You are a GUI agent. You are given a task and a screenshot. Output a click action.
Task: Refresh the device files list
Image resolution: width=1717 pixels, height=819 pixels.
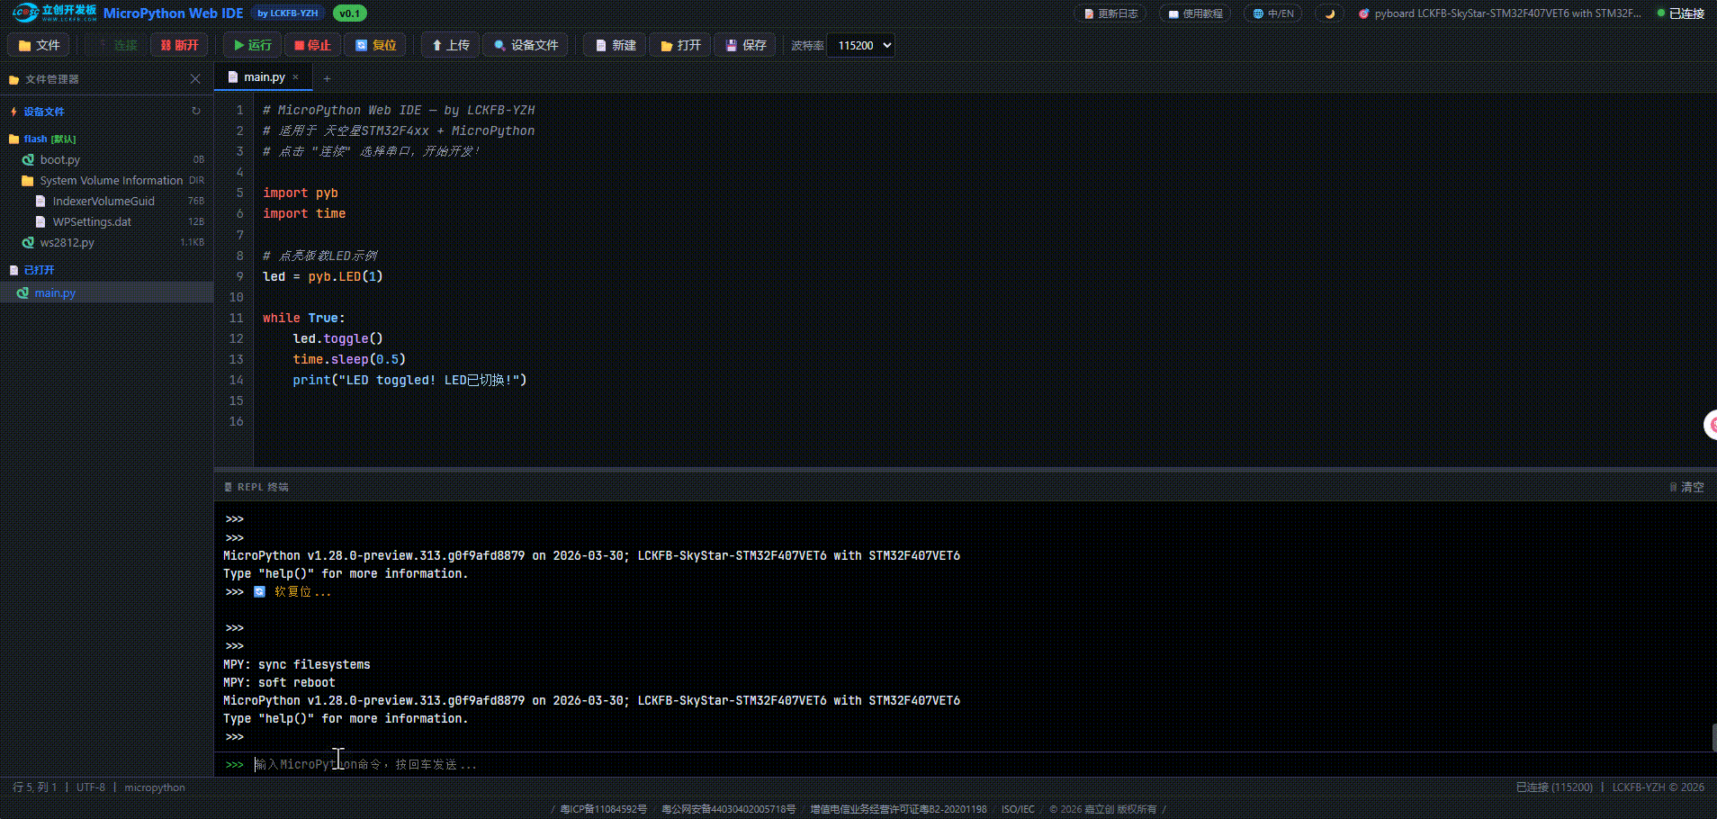(195, 112)
